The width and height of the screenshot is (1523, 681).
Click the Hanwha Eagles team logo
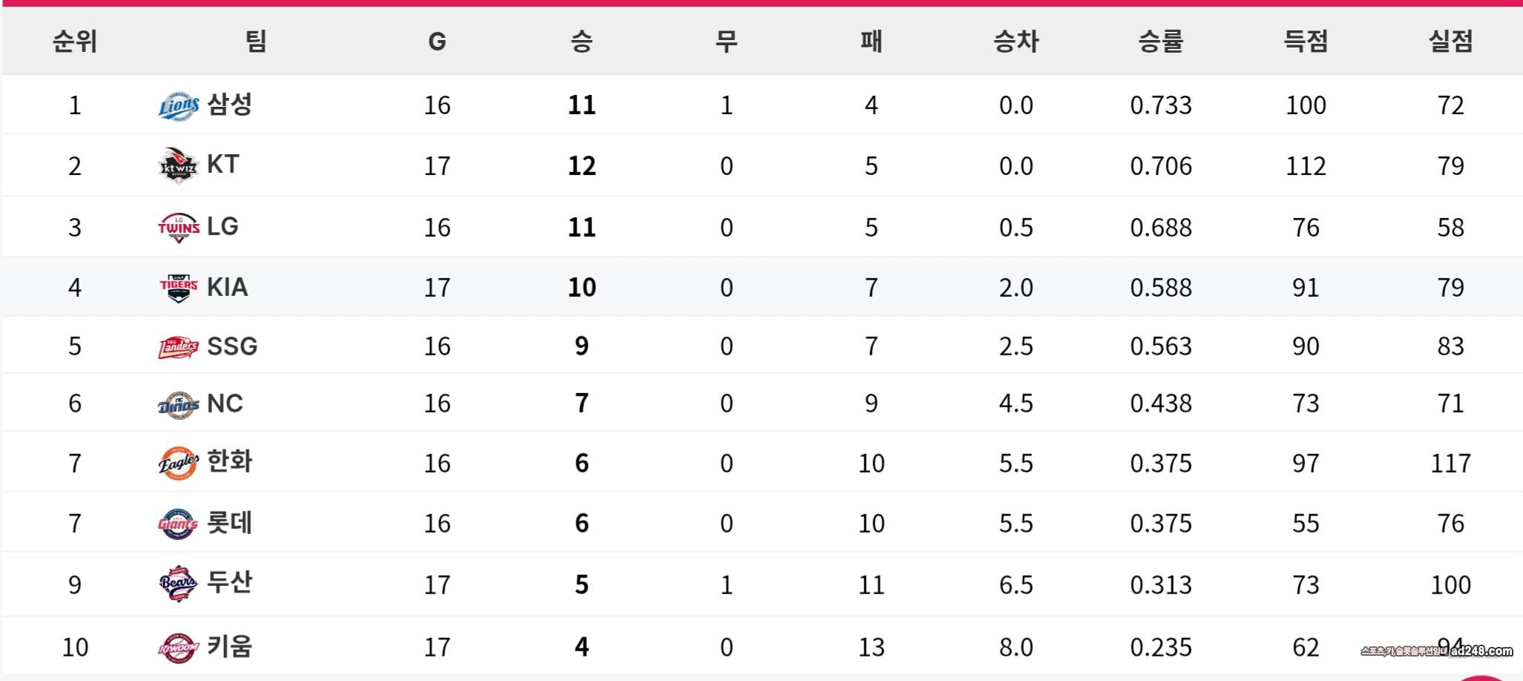[178, 464]
